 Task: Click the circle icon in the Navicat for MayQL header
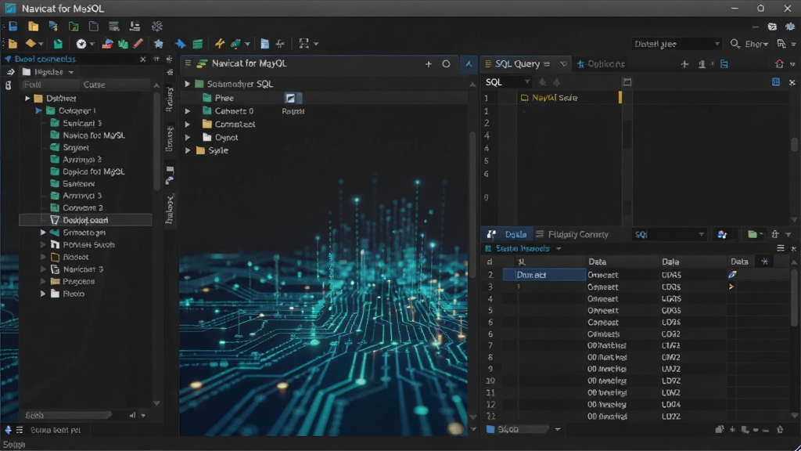pyautogui.click(x=446, y=64)
